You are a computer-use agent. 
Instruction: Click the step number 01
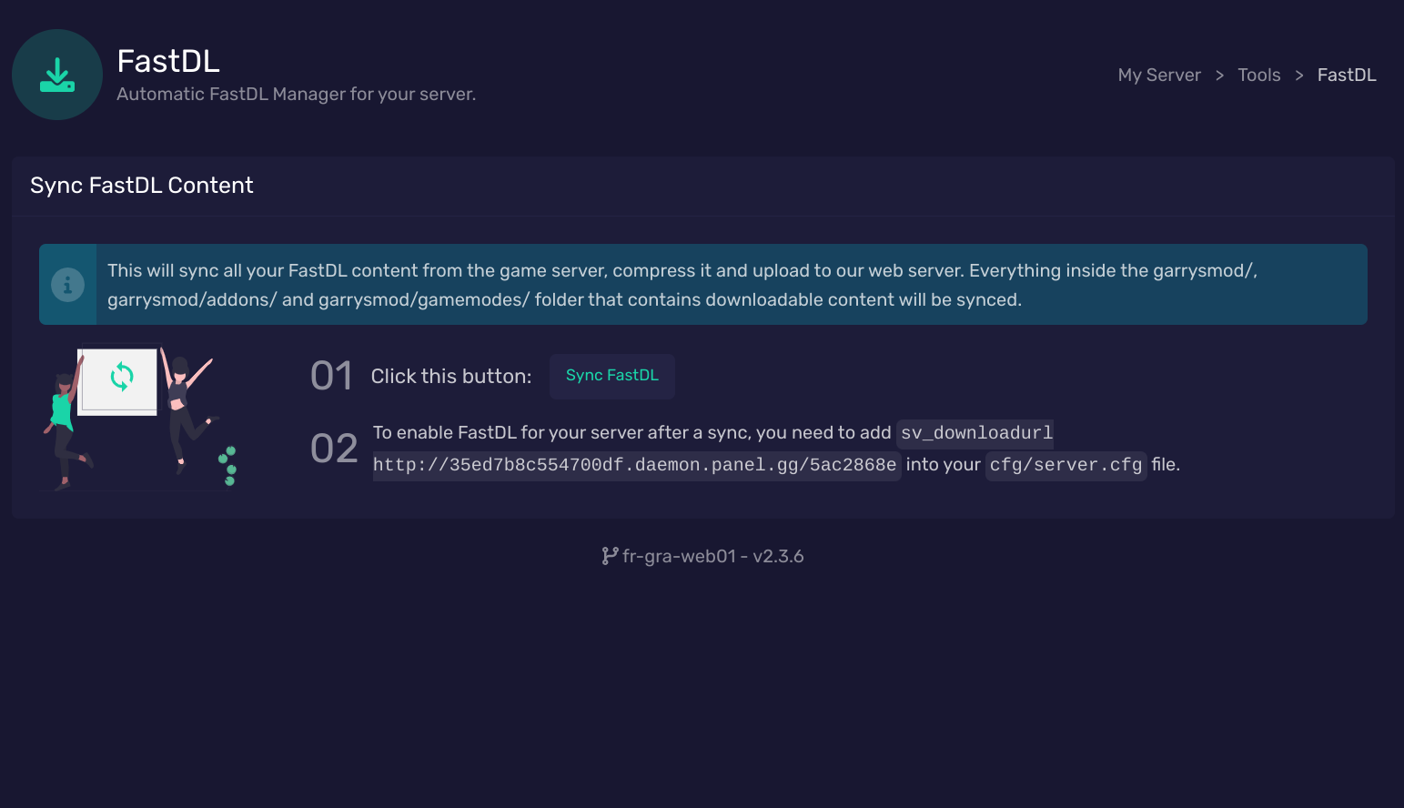click(331, 376)
